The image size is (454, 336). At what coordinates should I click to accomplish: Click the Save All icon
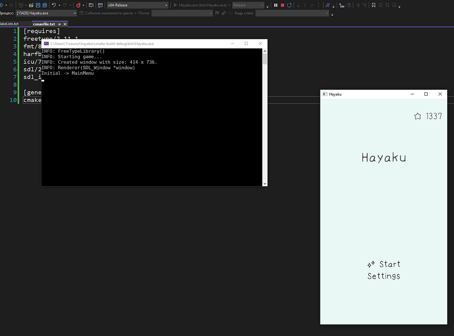[x=44, y=5]
